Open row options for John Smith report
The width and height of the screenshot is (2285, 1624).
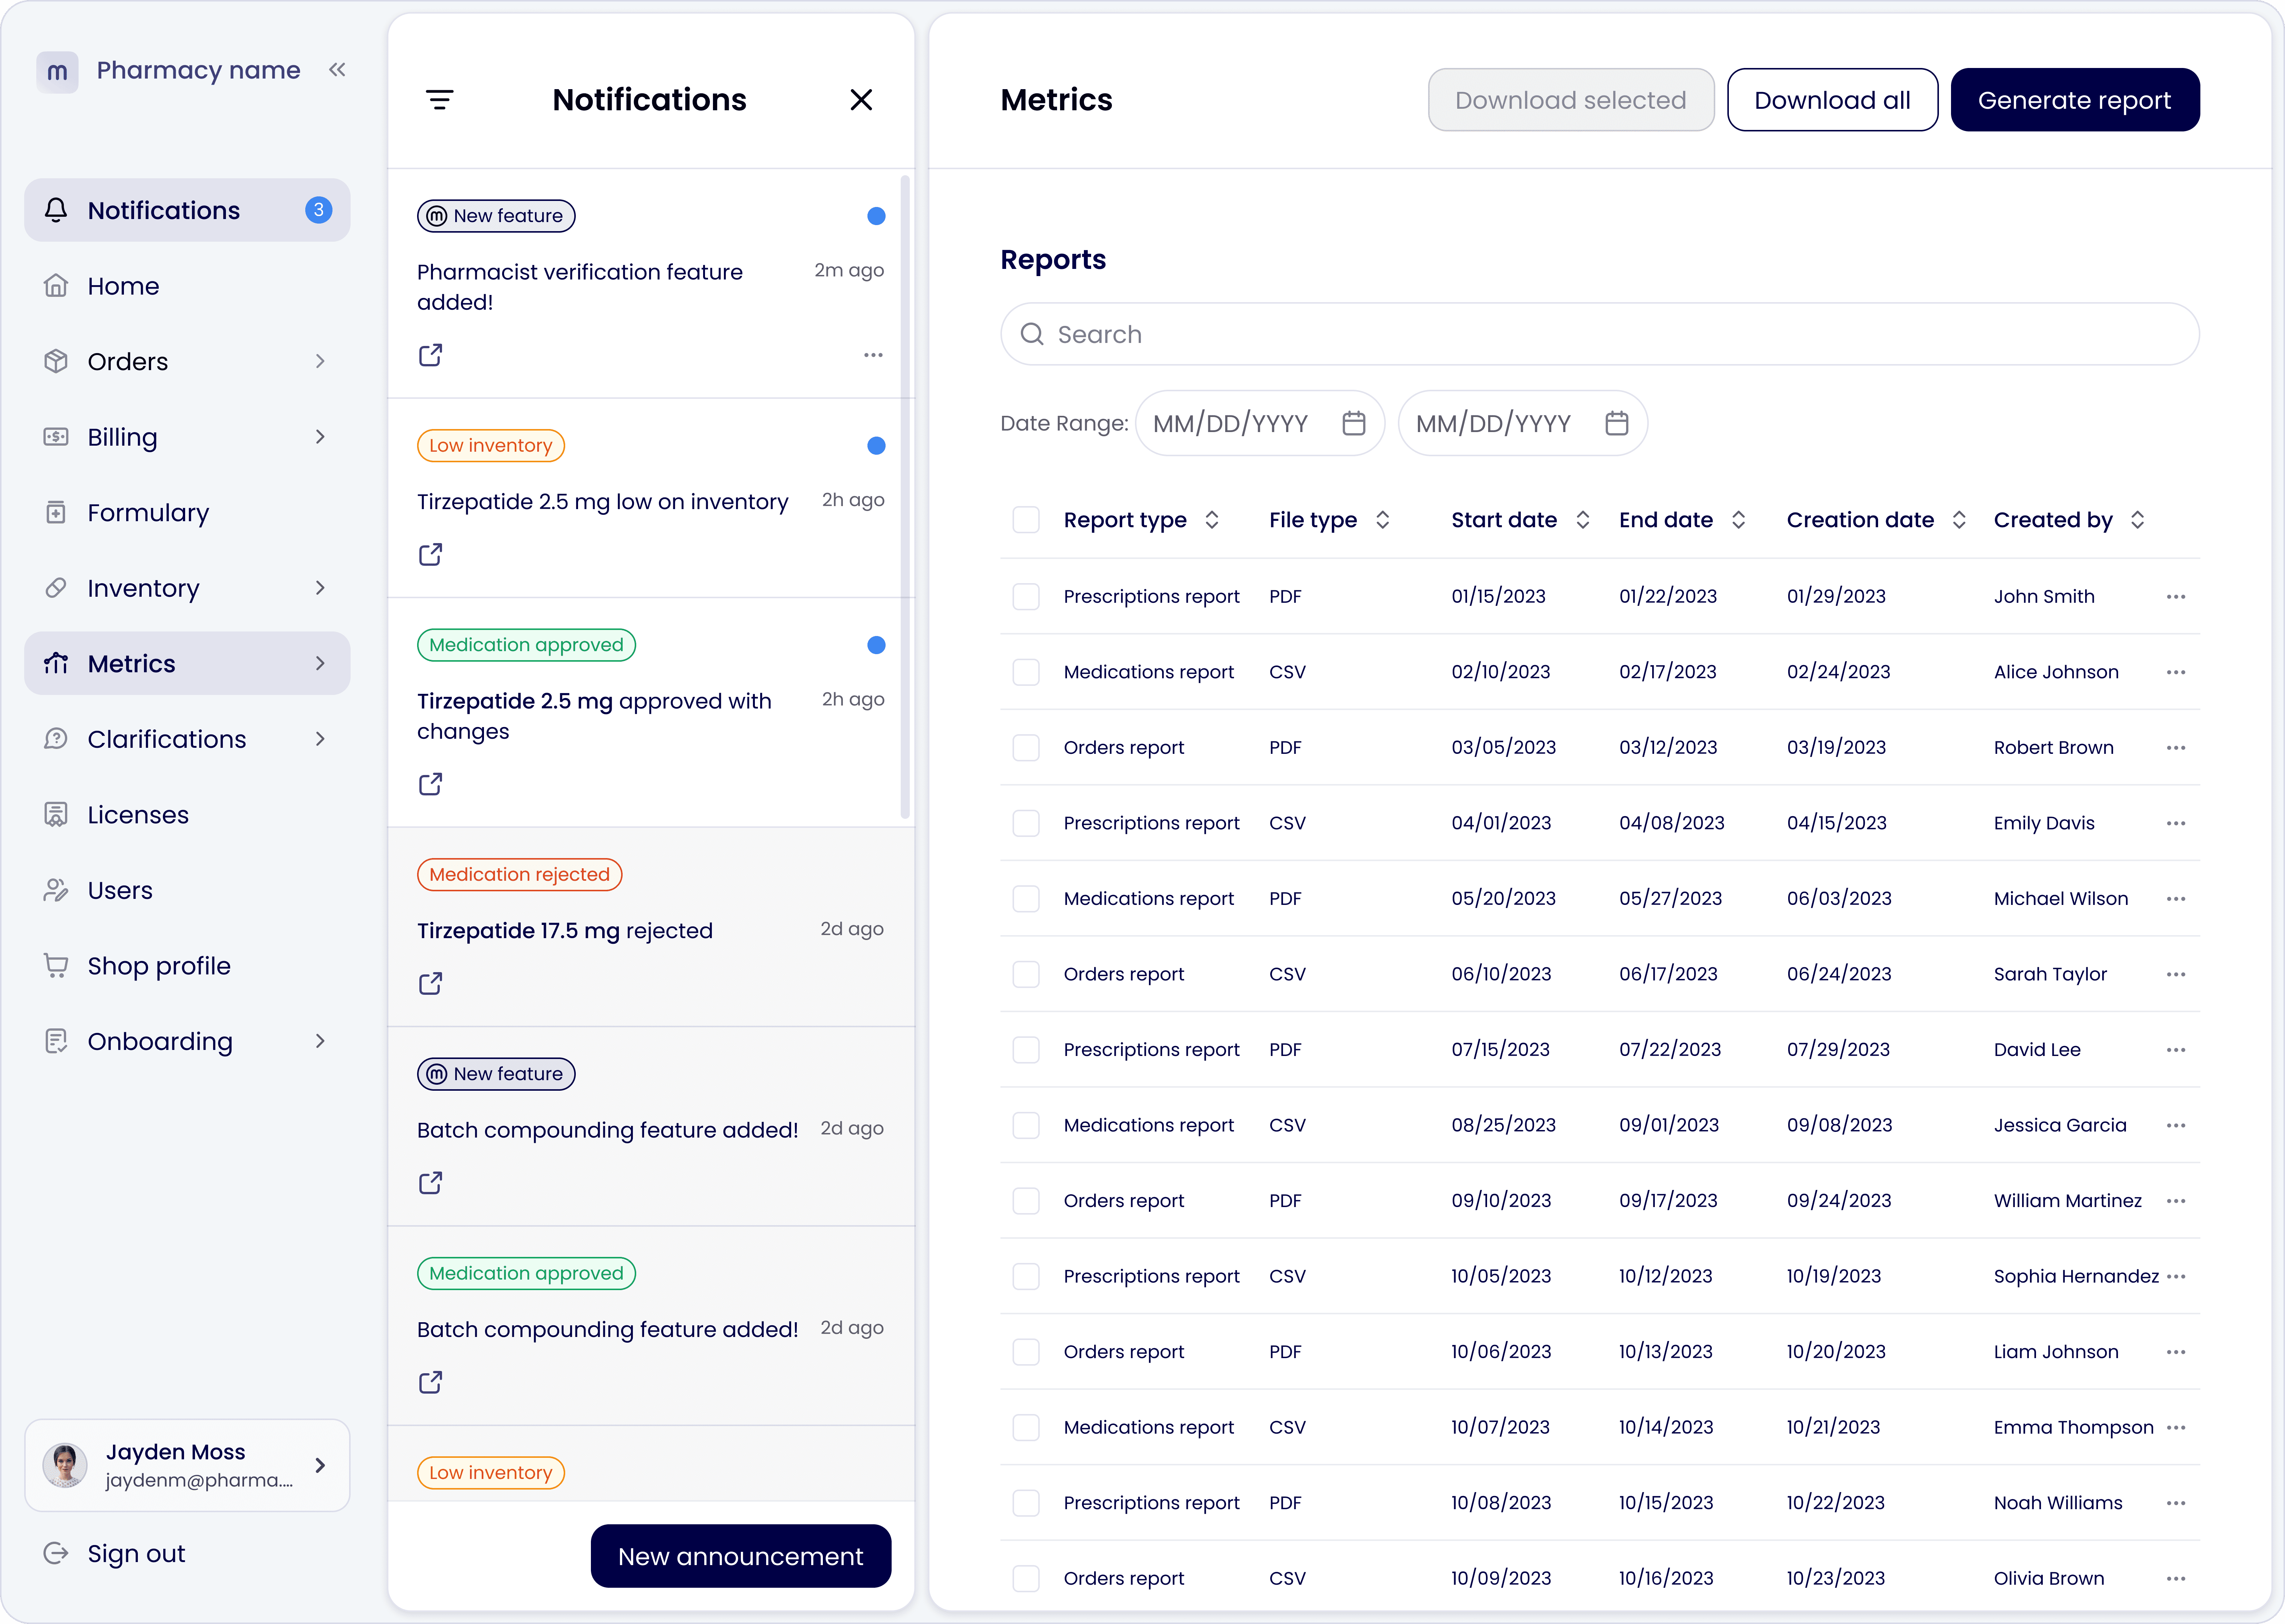(x=2176, y=597)
